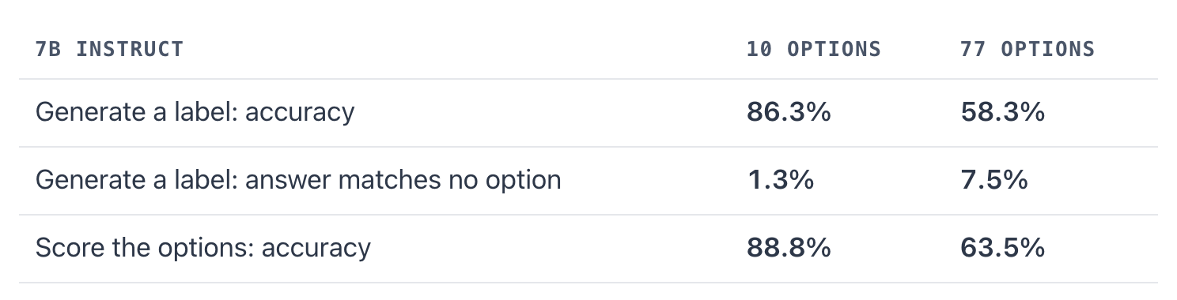This screenshot has width=1177, height=300.
Task: Click the 1.3% value cell
Action: (x=781, y=181)
